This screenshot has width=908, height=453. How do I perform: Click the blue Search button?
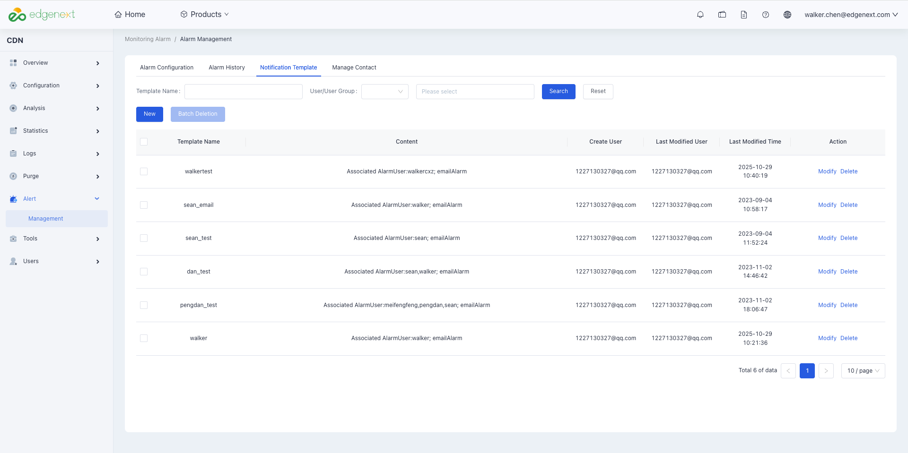[559, 92]
